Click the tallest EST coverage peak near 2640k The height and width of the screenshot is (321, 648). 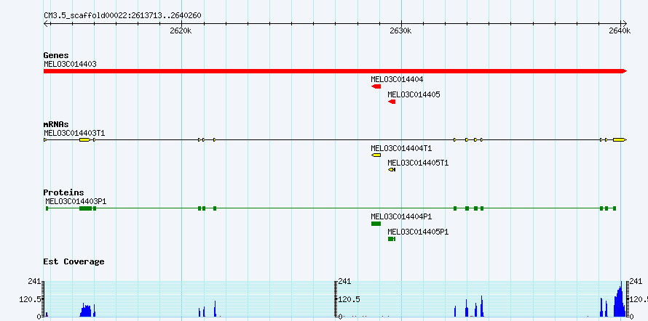pyautogui.click(x=621, y=299)
